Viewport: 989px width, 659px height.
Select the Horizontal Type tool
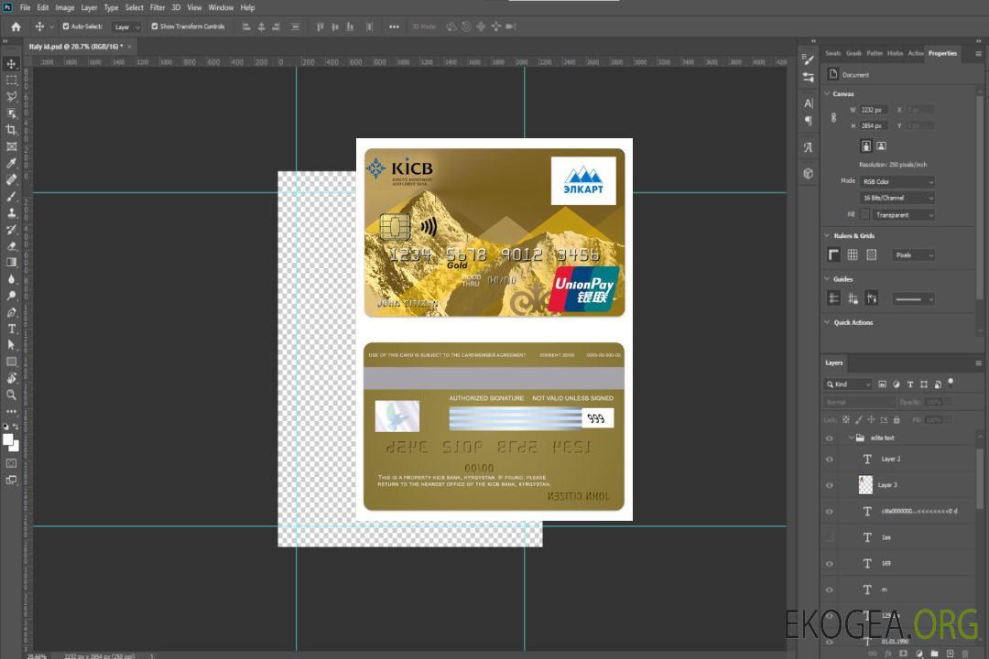[x=11, y=329]
